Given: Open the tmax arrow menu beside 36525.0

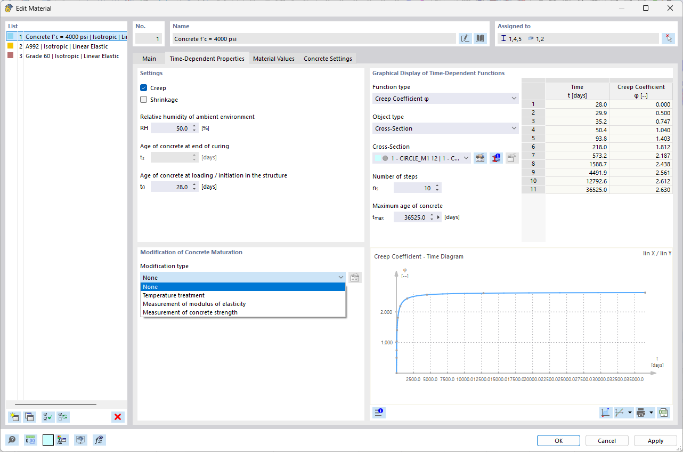Looking at the screenshot, I should pos(439,217).
